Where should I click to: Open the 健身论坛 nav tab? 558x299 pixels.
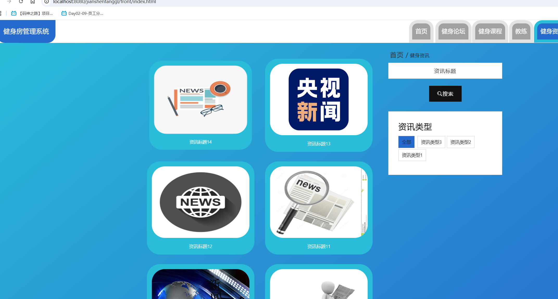click(x=453, y=31)
